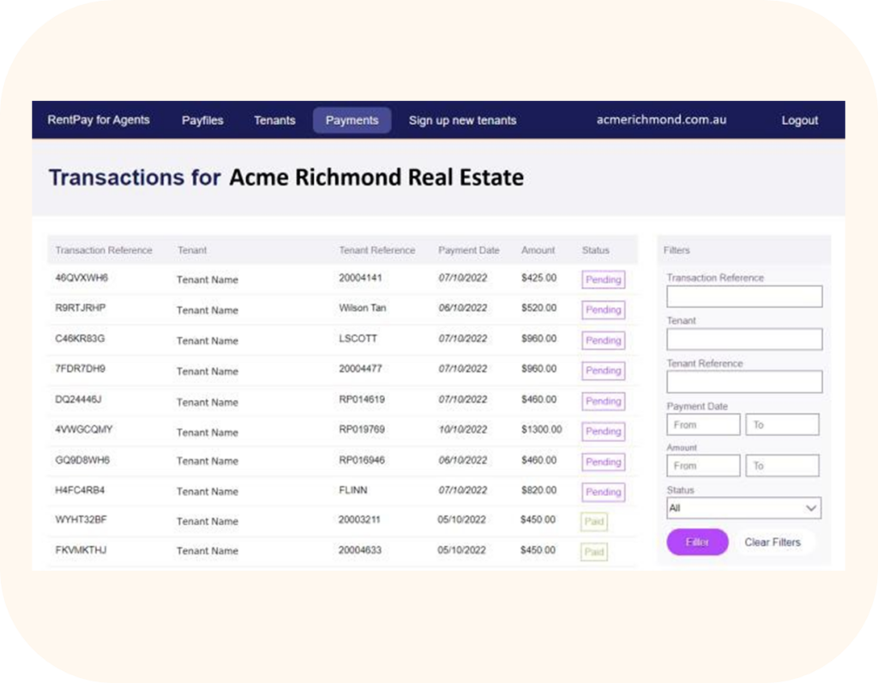
Task: Click the $820.00 amount cell
Action: (538, 490)
